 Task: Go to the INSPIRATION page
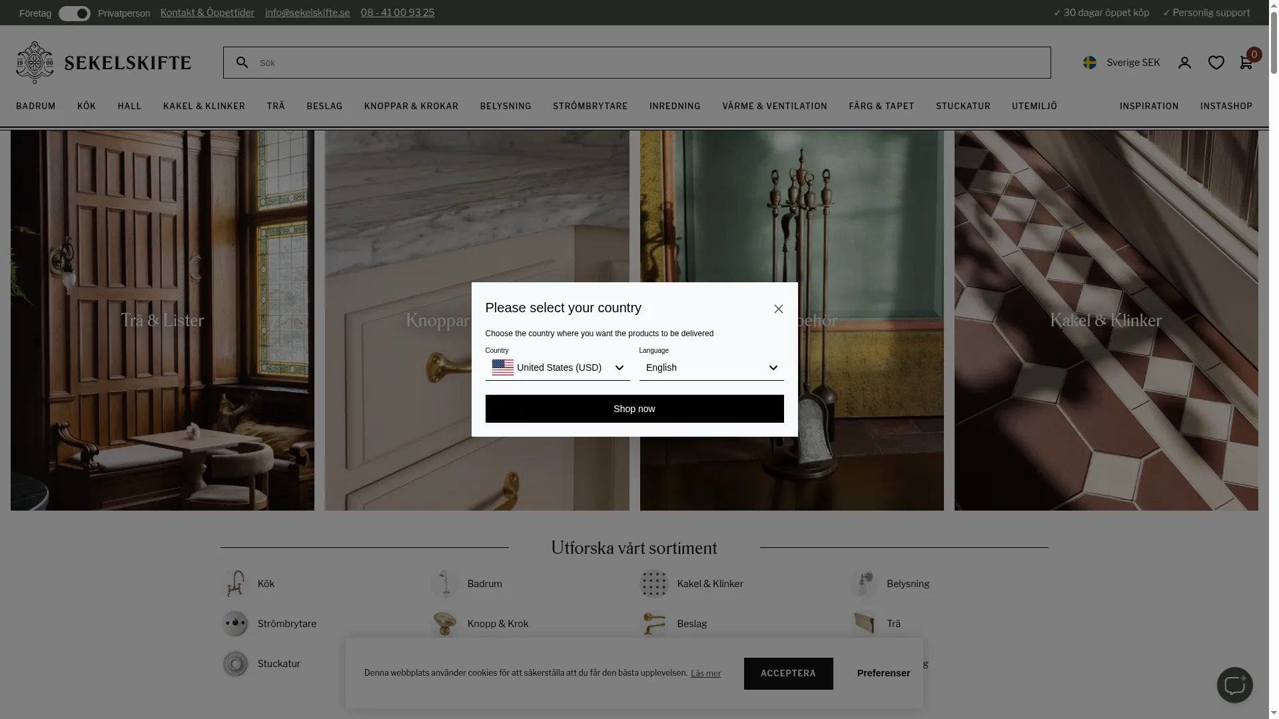[1149, 107]
